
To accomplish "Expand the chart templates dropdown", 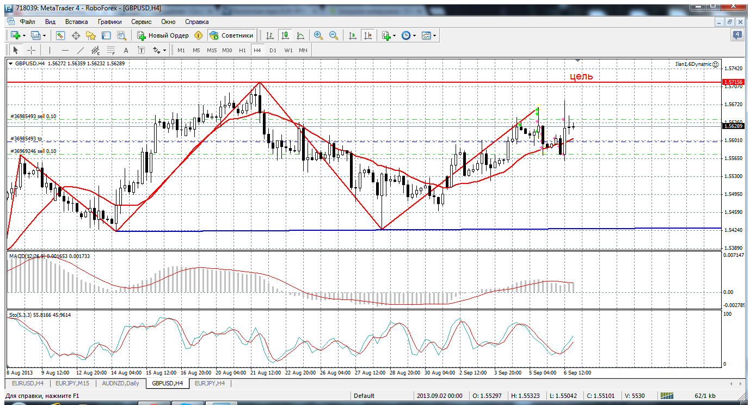I will pos(429,35).
